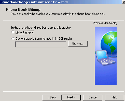Click the Phone Book Bitmap heading

[x=23, y=9]
